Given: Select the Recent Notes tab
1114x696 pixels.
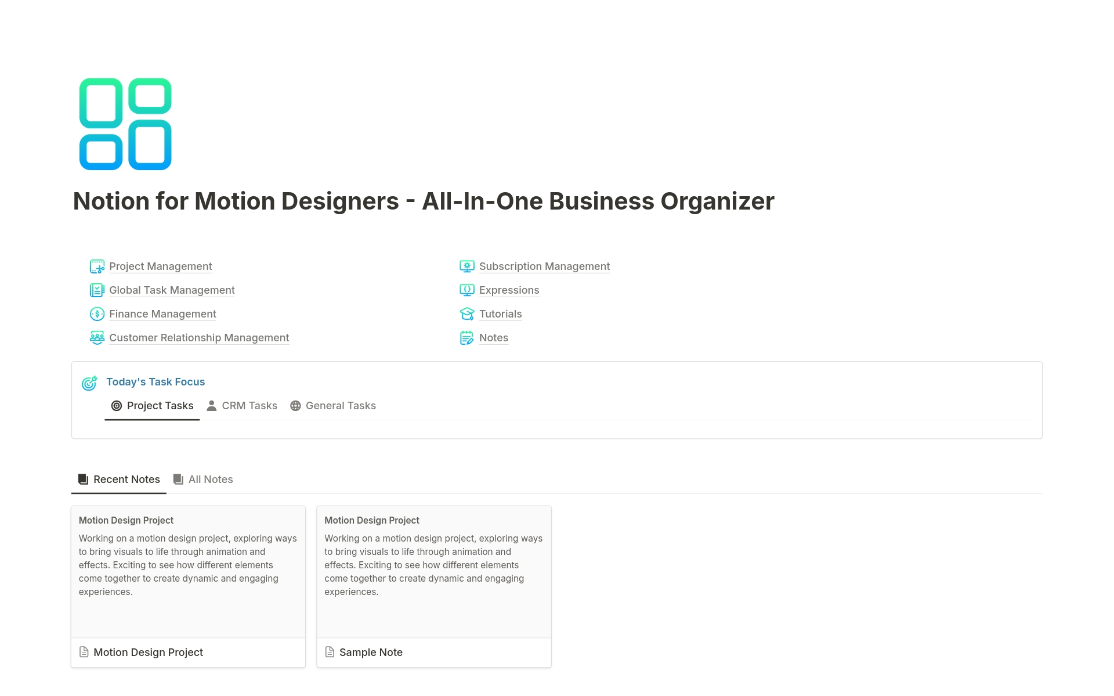Looking at the screenshot, I should point(119,479).
